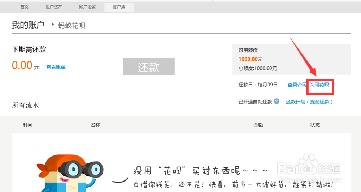Click the 关闭花呗 link
This screenshot has width=361, height=192.
319,85
